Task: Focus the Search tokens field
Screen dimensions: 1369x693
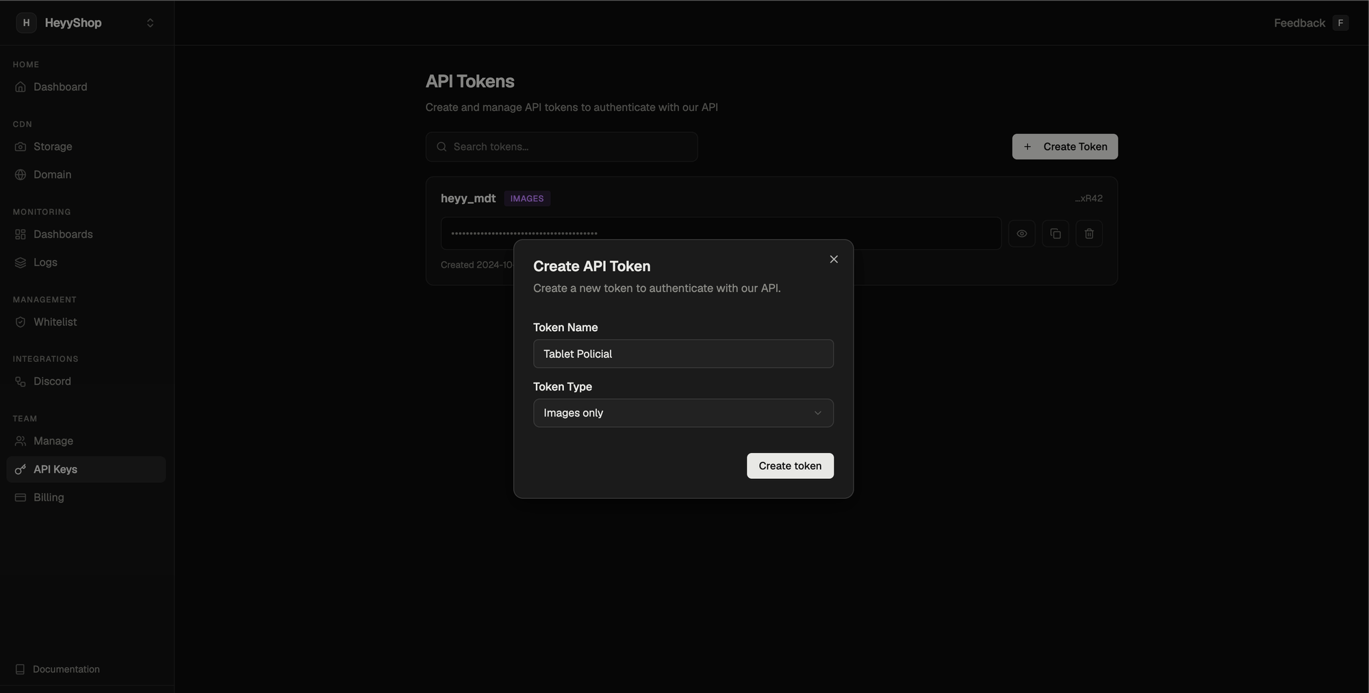Action: tap(561, 146)
